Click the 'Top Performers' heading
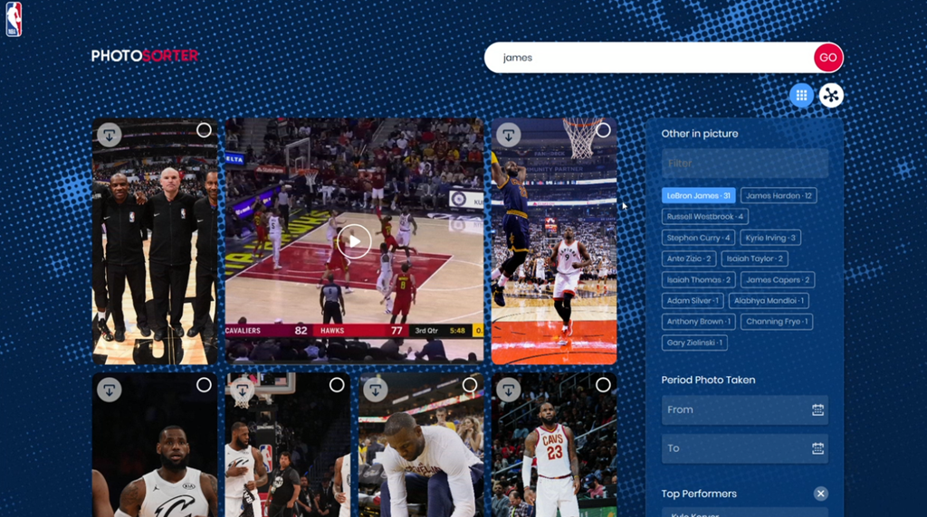The height and width of the screenshot is (517, 927). (x=699, y=494)
